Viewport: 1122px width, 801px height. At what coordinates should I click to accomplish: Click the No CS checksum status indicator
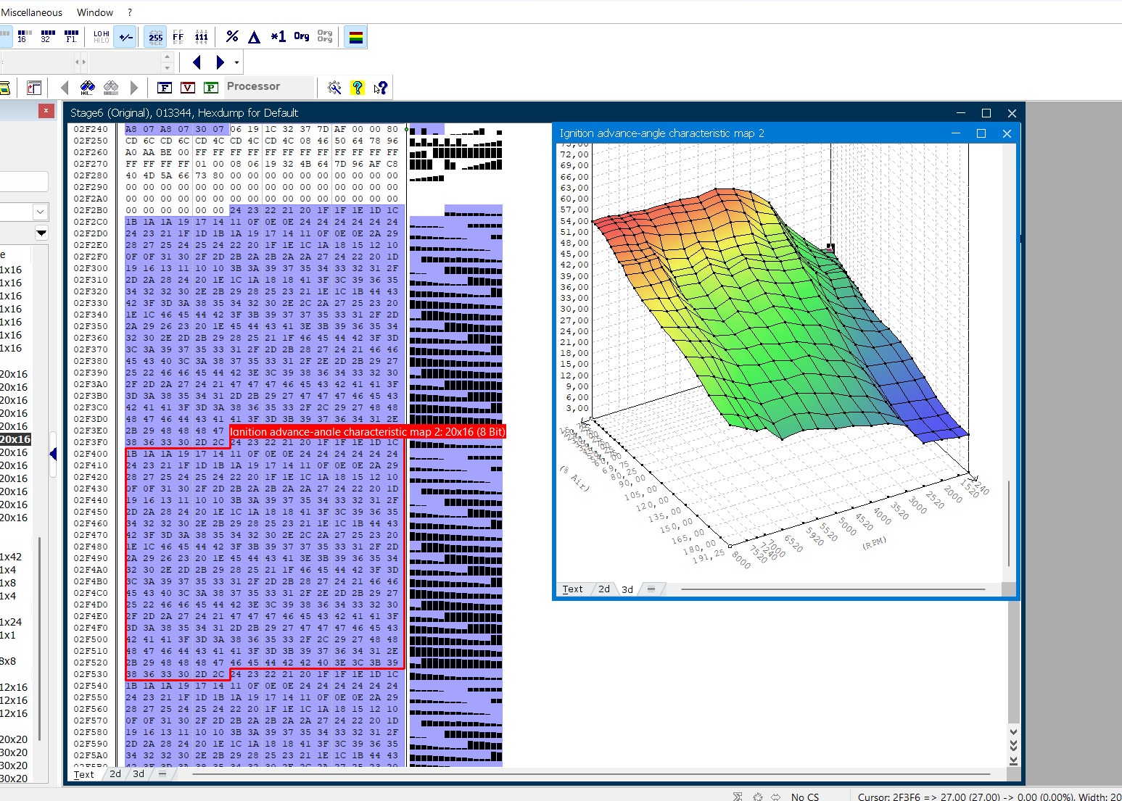[805, 796]
